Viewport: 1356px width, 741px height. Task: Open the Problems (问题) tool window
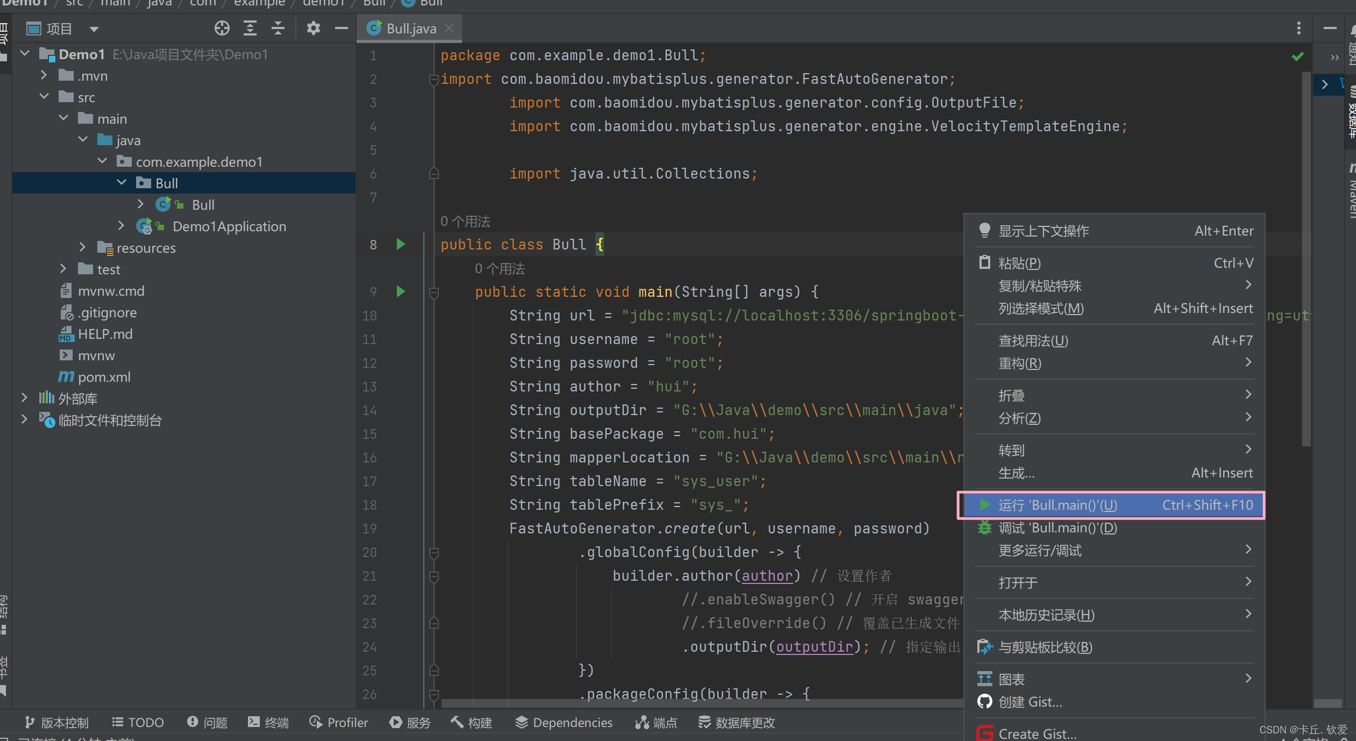click(x=207, y=723)
